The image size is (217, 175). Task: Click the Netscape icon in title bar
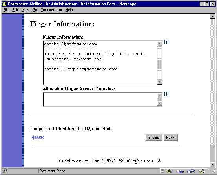click(x=4, y=4)
